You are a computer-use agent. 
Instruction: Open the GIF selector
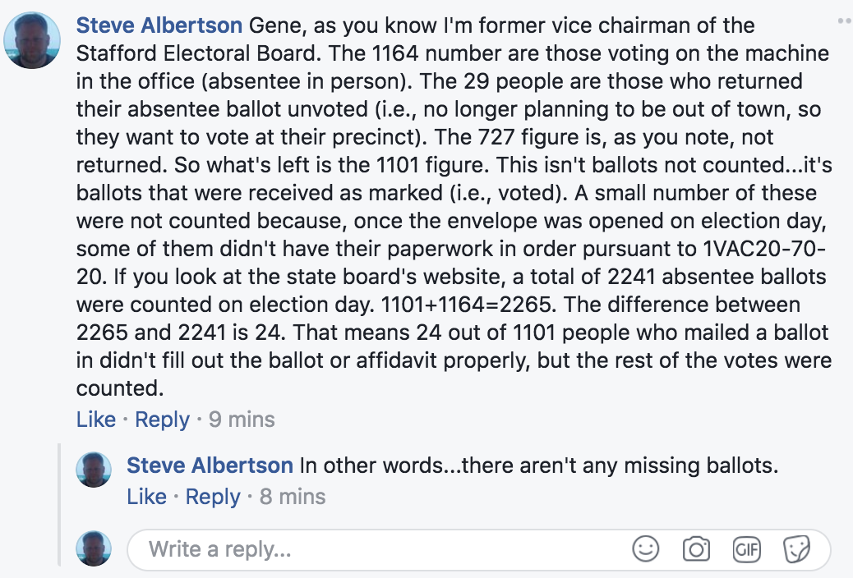pos(746,549)
